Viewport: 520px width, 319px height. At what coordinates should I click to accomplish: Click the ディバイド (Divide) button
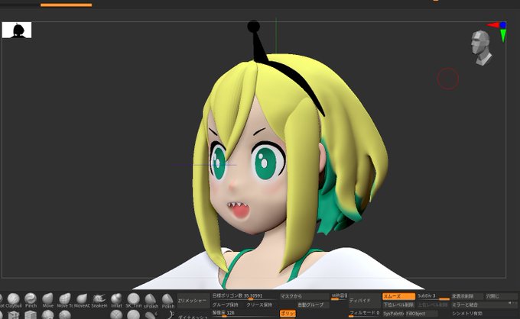point(364,301)
